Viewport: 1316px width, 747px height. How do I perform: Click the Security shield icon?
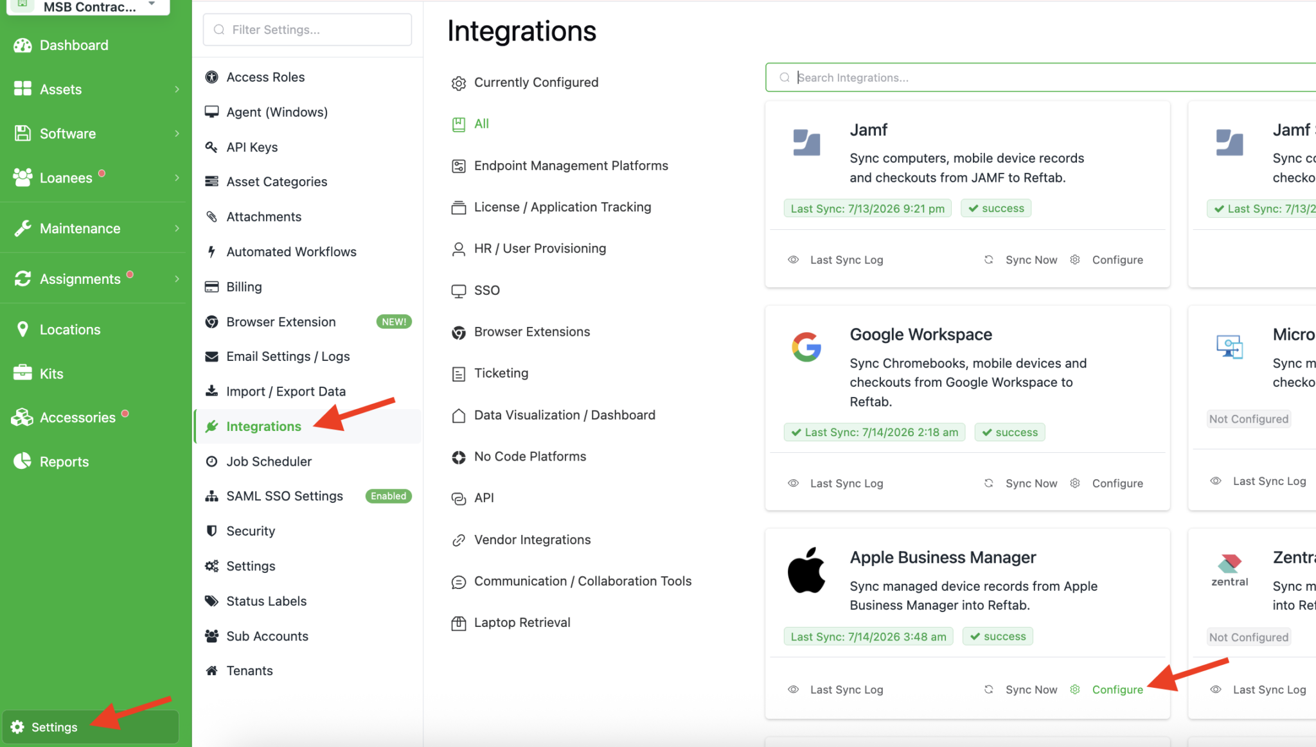211,531
